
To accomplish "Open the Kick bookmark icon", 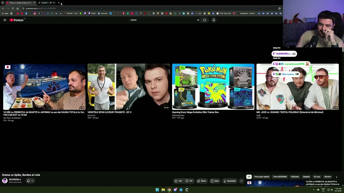I will tap(80, 13).
